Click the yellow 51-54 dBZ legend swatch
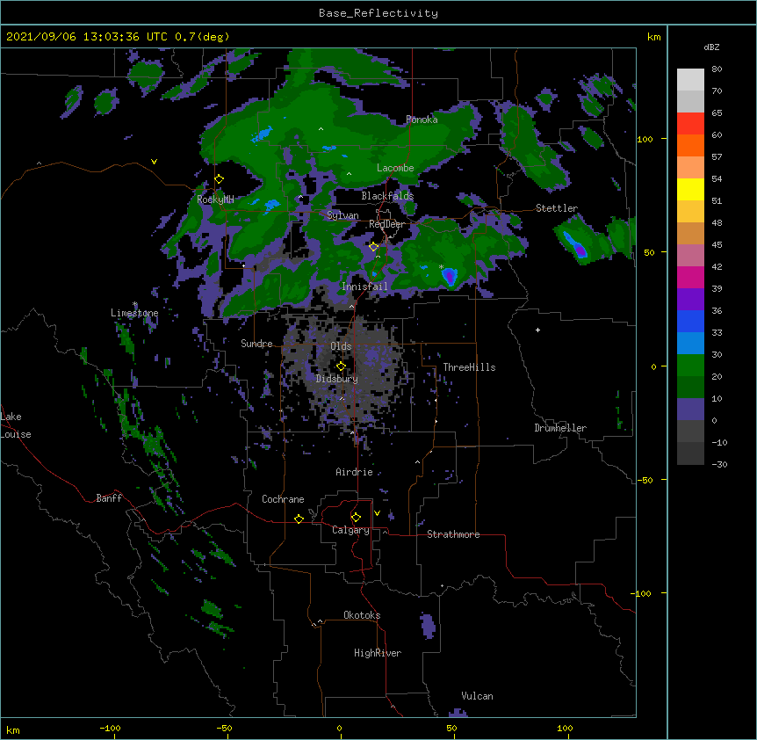Viewport: 757px width, 740px height. 690,189
